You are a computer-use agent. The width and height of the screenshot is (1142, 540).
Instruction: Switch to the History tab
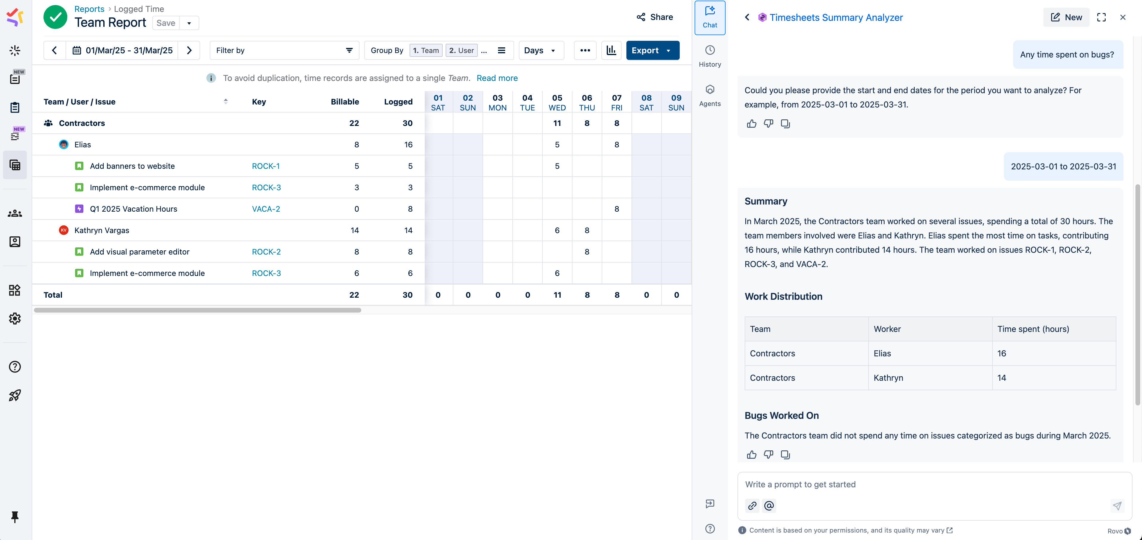coord(710,56)
